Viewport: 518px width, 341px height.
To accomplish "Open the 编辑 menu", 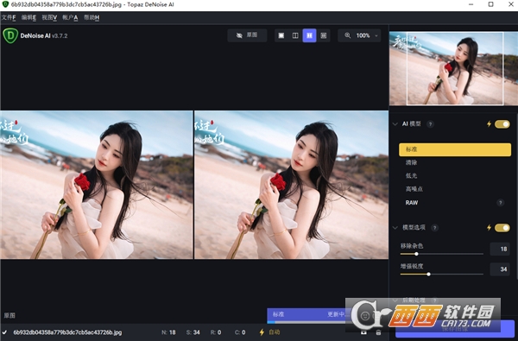I will coord(28,17).
